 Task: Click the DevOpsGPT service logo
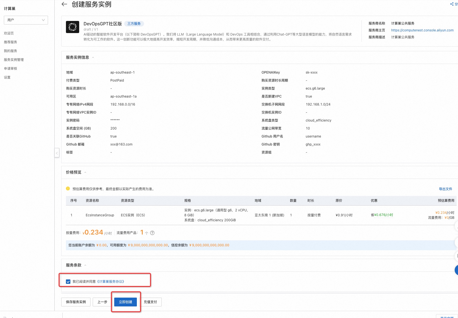point(73,27)
